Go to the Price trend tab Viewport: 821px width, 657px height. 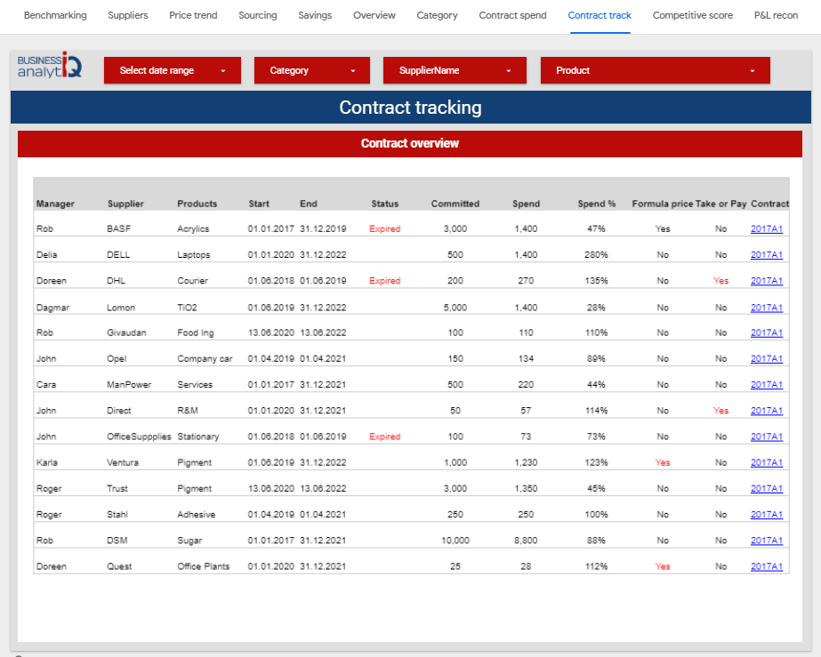193,15
